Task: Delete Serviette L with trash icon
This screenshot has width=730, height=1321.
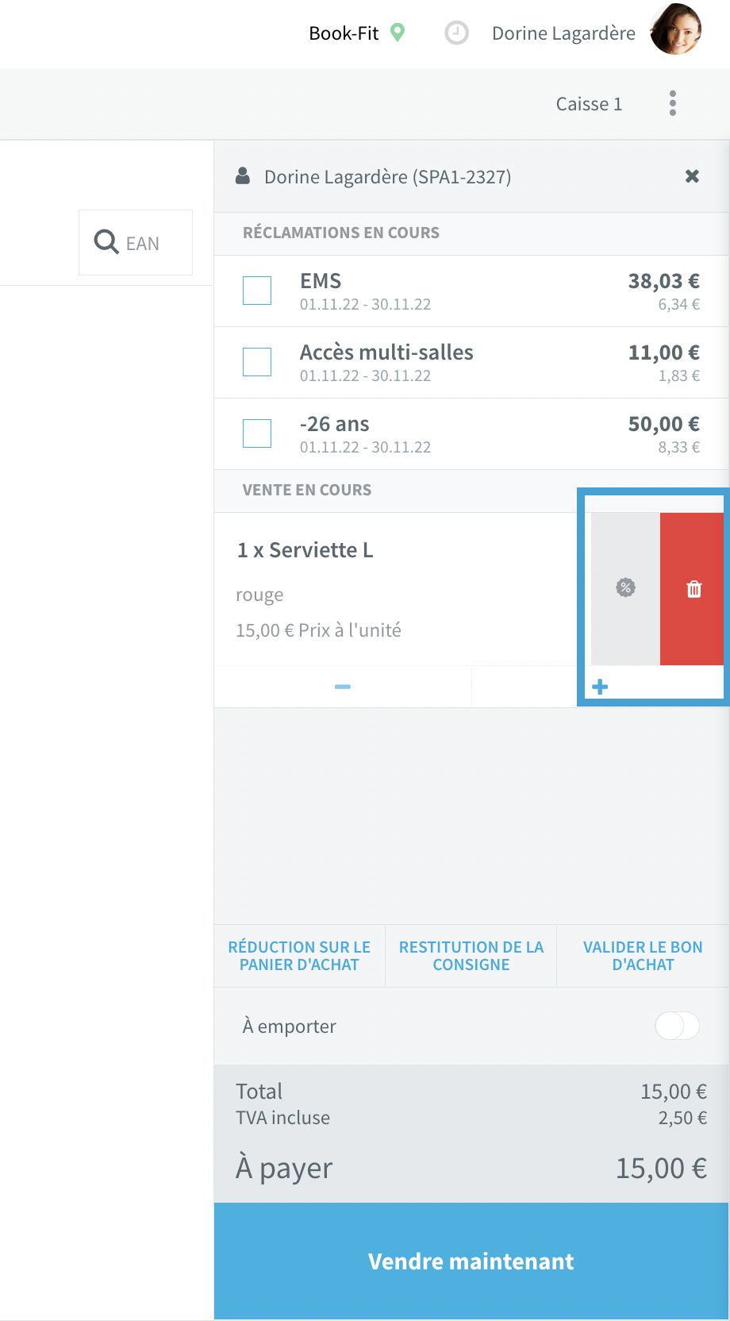Action: click(x=693, y=588)
